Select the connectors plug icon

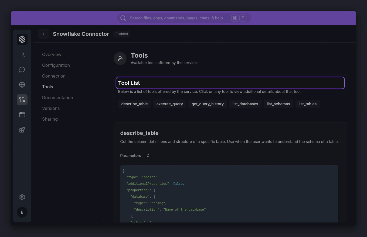22,100
